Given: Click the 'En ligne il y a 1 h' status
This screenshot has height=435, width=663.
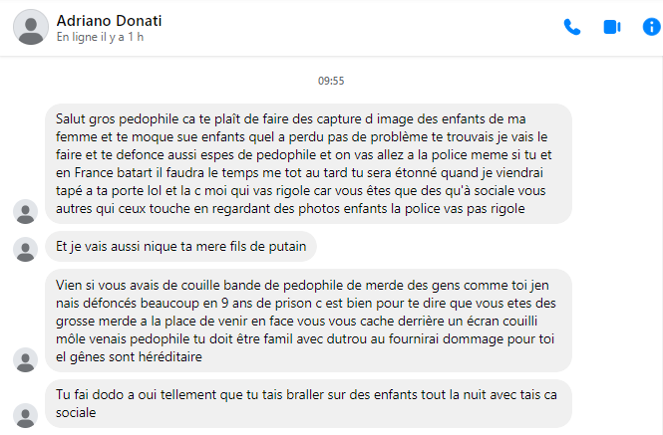Looking at the screenshot, I should [x=101, y=37].
